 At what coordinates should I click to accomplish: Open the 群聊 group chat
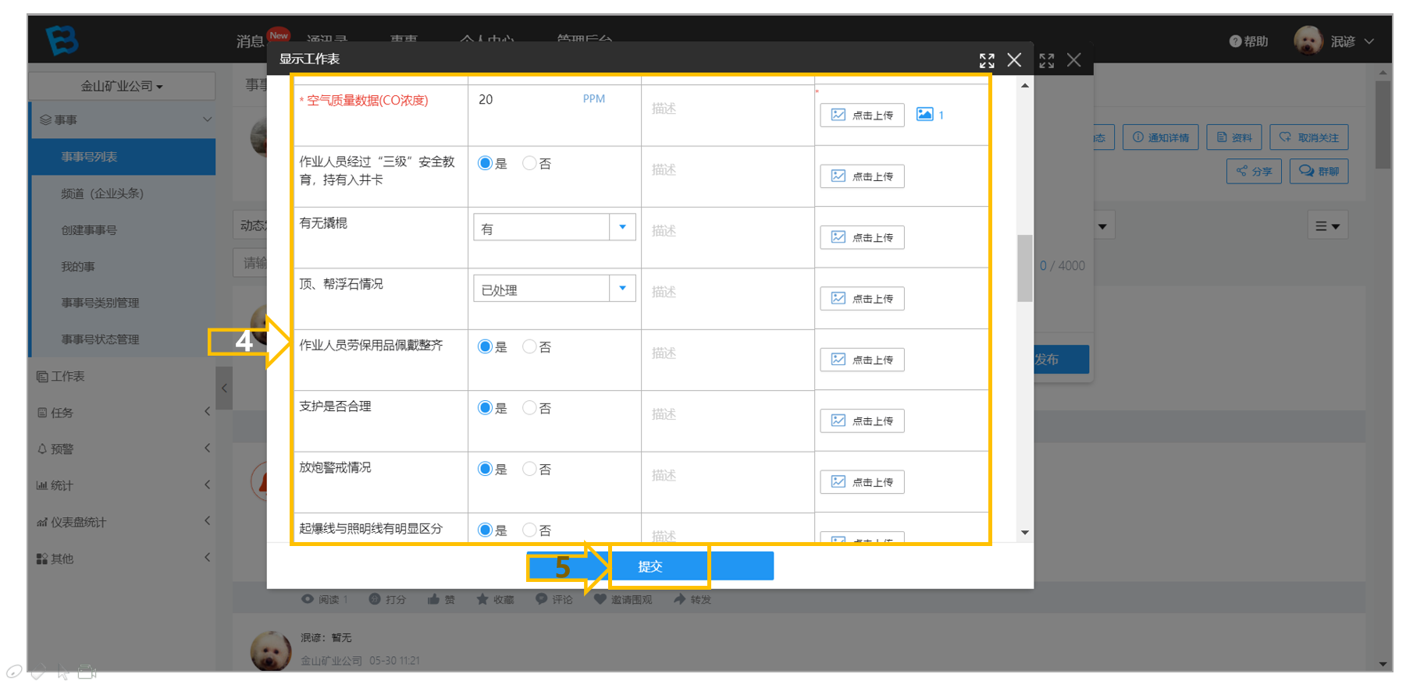coord(1319,171)
